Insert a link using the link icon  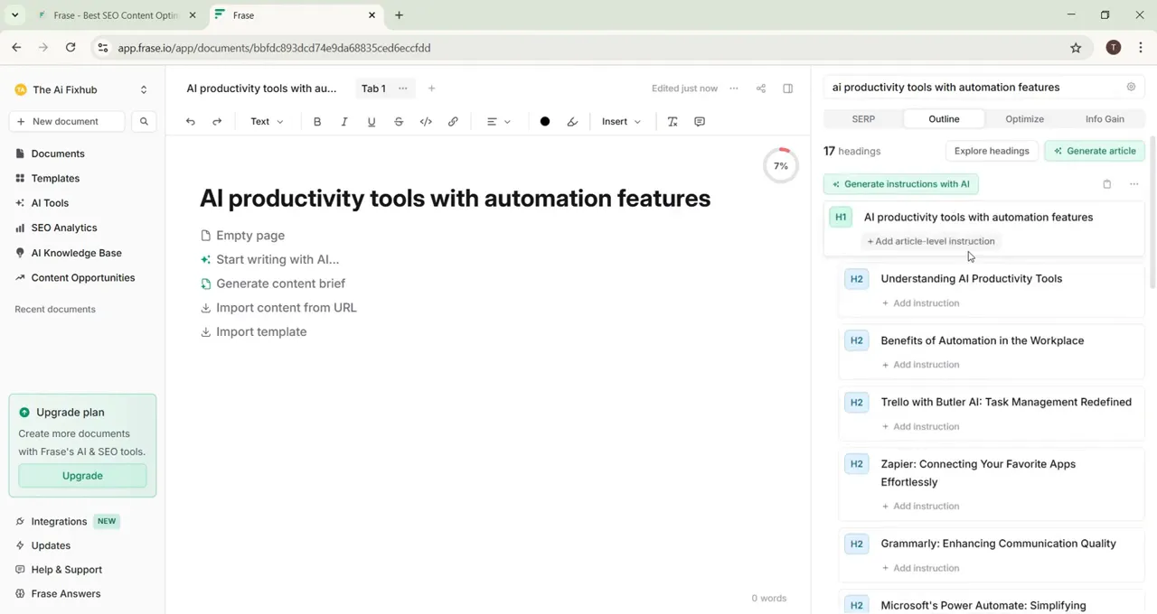coord(453,122)
